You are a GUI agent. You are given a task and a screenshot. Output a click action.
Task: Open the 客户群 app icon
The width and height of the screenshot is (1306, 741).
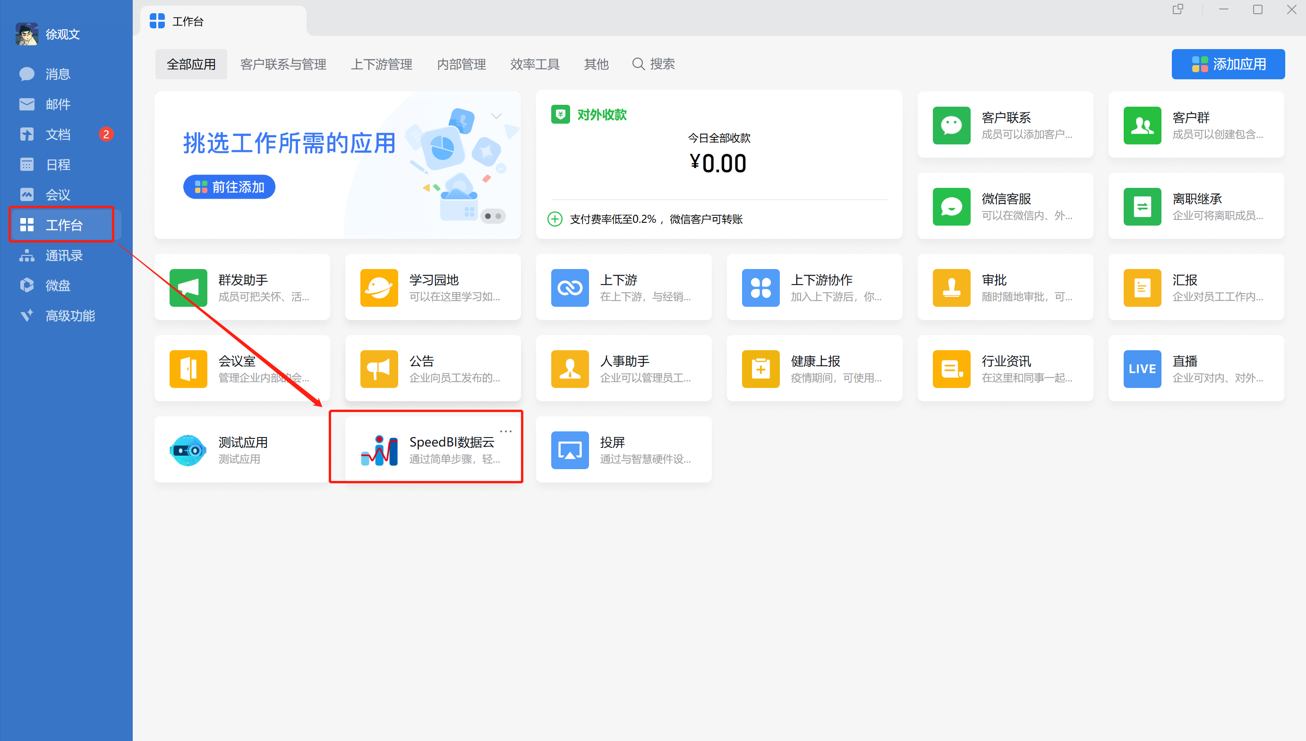[x=1142, y=125]
